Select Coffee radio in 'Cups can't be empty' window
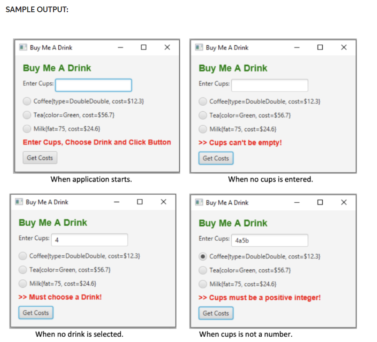Viewport: 377px width, 342px height. 203,101
